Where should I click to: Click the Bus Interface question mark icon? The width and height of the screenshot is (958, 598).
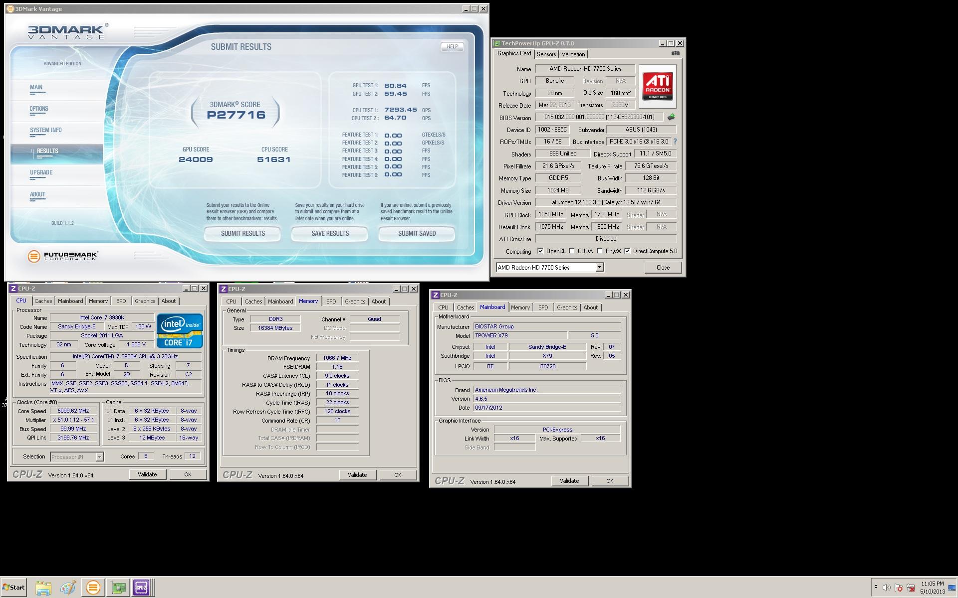pyautogui.click(x=675, y=142)
